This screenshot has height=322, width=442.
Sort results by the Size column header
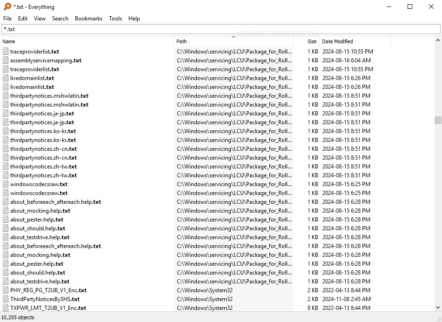pyautogui.click(x=306, y=41)
